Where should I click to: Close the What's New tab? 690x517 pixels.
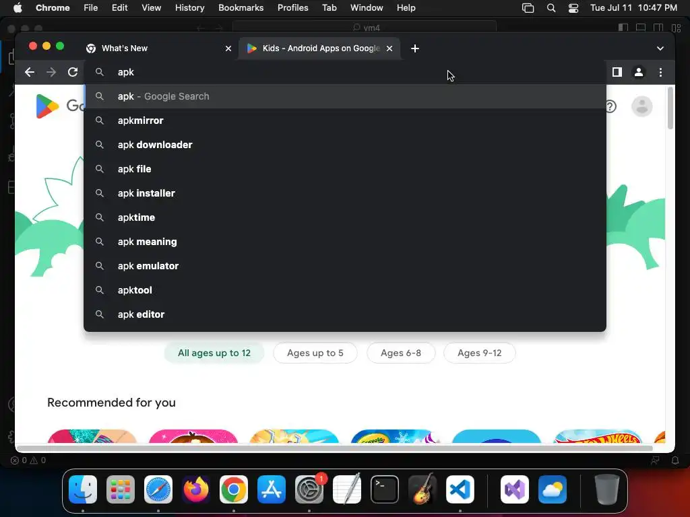click(x=228, y=48)
